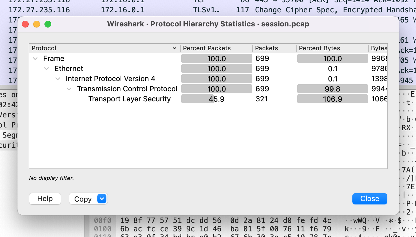
Task: Sort by Packets column header
Action: (274, 48)
